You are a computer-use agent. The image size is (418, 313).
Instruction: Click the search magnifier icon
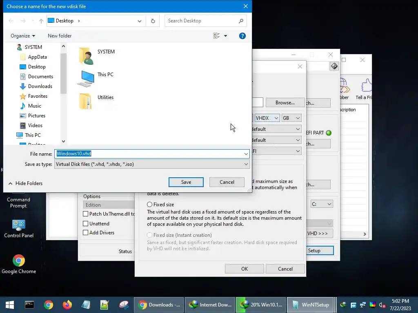click(x=241, y=21)
